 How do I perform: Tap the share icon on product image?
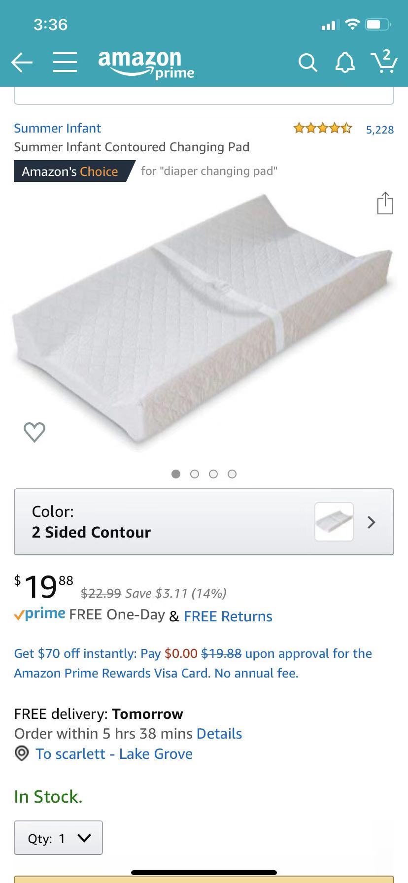point(385,203)
